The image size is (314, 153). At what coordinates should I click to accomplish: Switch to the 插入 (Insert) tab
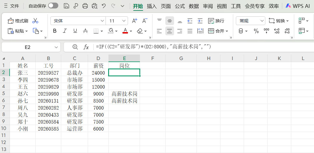[152, 6]
